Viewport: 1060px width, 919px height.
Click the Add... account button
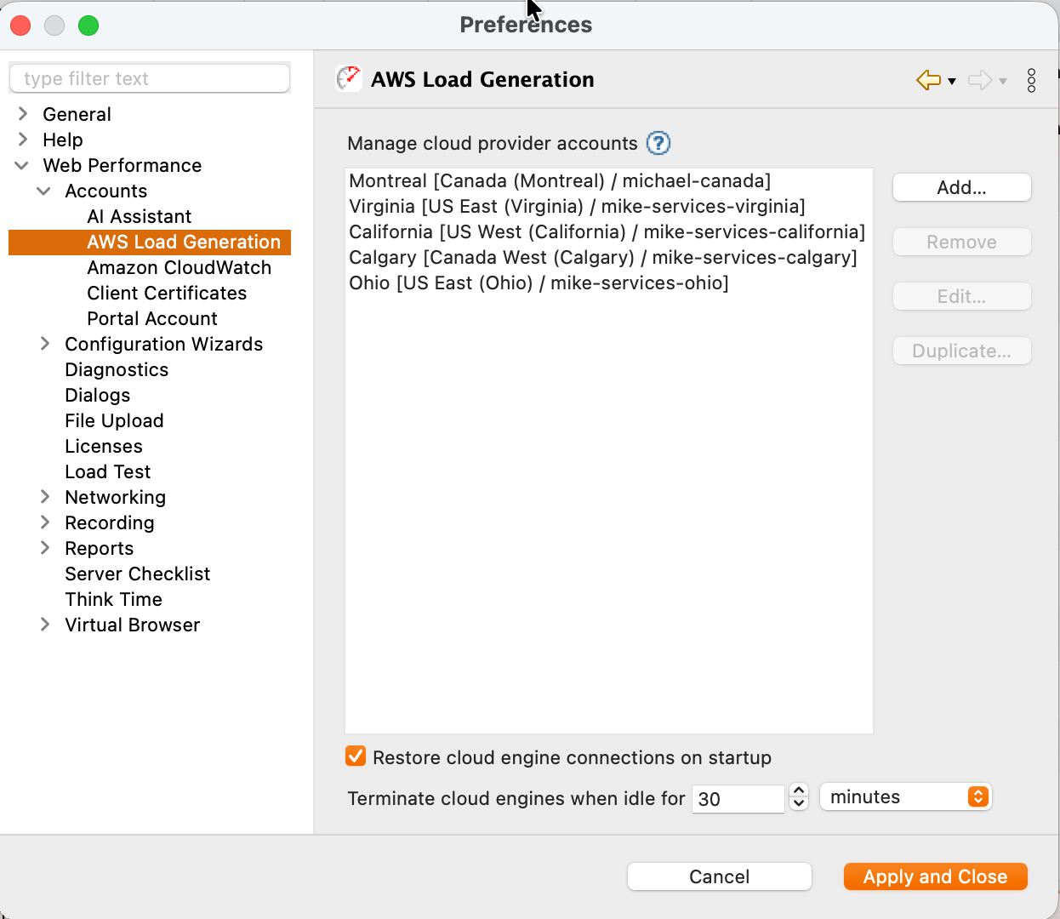click(961, 187)
